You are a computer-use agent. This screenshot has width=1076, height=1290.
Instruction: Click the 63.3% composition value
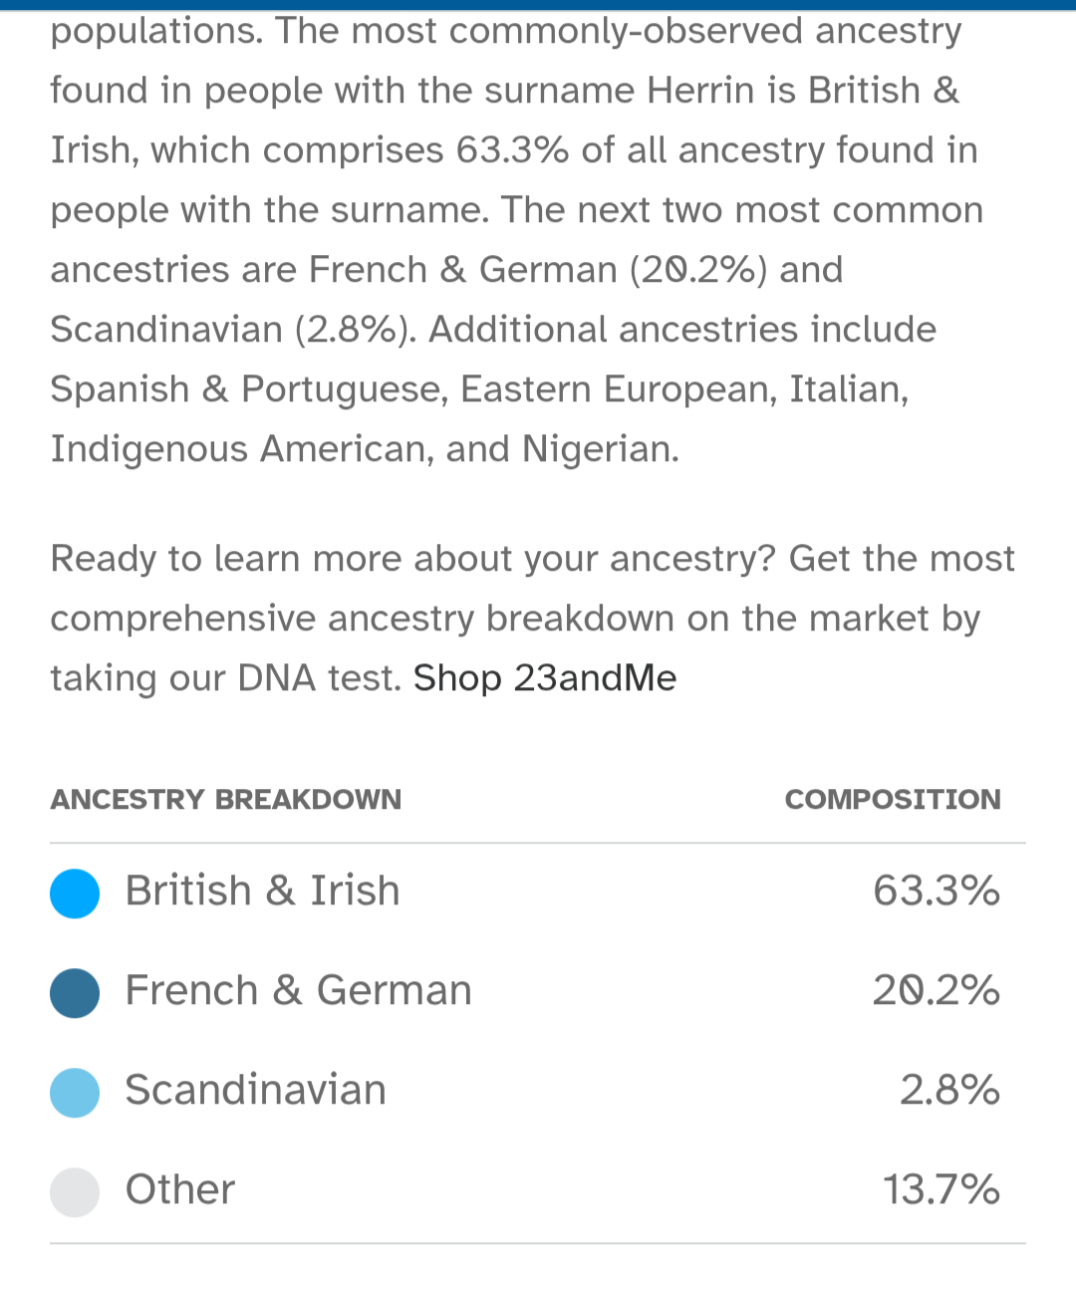(936, 891)
